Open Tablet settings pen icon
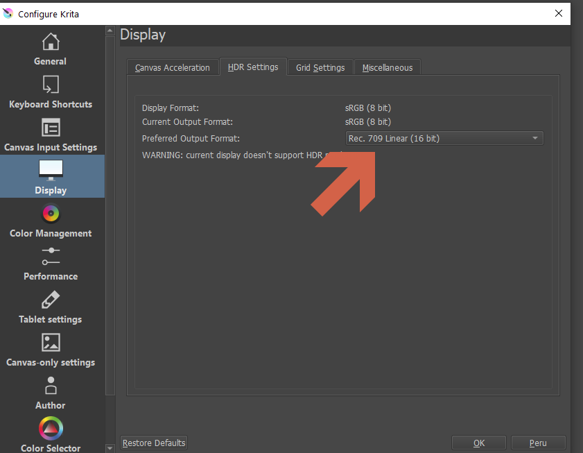 pos(51,300)
